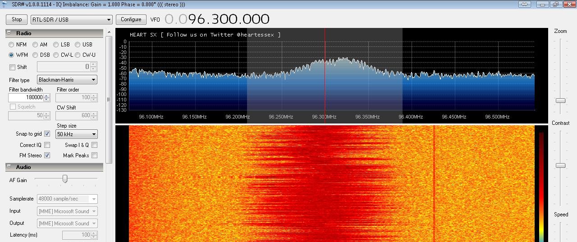This screenshot has width=577, height=242.
Task: Click the Shift value spinner arrows
Action: [x=93, y=67]
